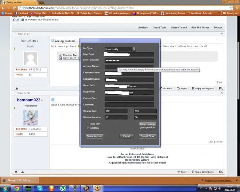Open downloaded ARelog zip options arrow
240x192 pixels.
(37, 180)
